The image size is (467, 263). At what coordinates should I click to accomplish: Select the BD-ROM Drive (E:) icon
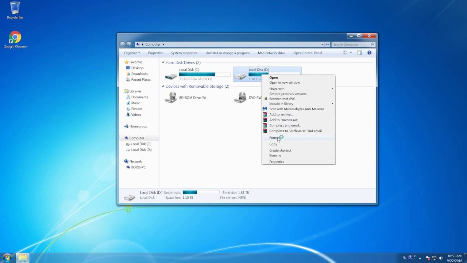tap(171, 97)
